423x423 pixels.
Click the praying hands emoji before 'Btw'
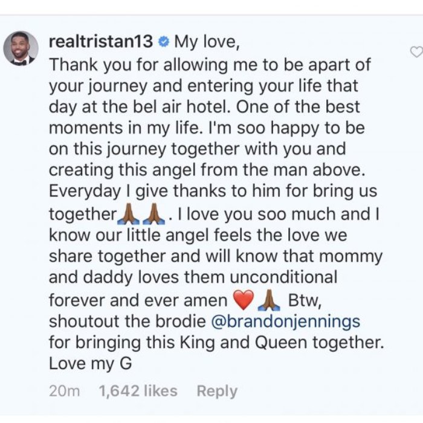point(269,300)
